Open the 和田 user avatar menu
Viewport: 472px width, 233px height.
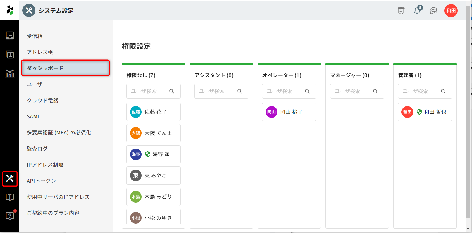point(451,11)
